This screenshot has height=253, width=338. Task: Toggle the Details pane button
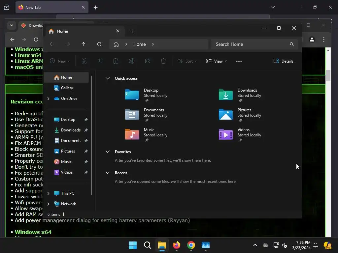click(284, 61)
